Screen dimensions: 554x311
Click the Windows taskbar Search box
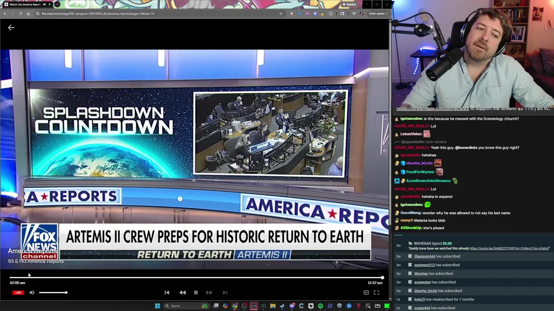(186, 306)
